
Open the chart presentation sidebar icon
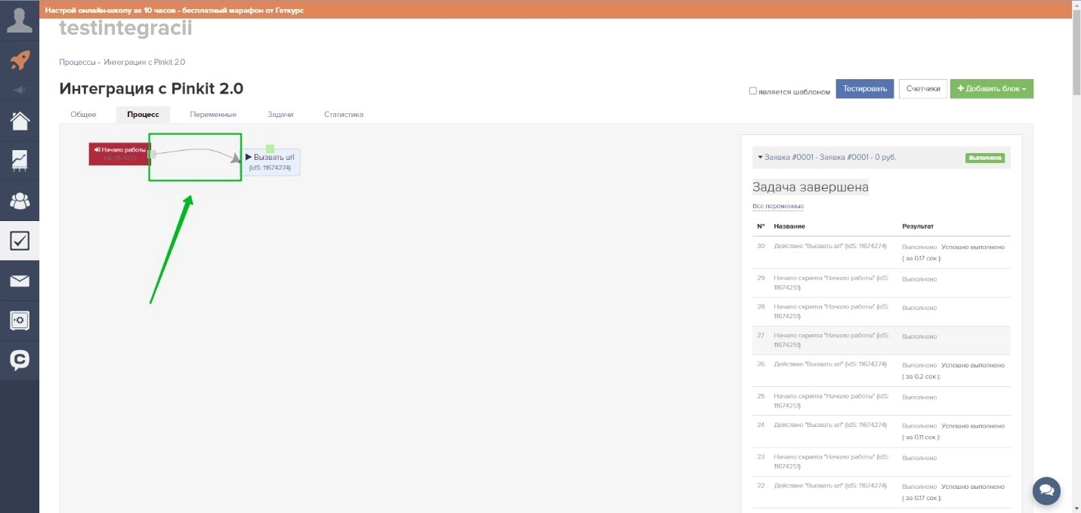[x=20, y=160]
